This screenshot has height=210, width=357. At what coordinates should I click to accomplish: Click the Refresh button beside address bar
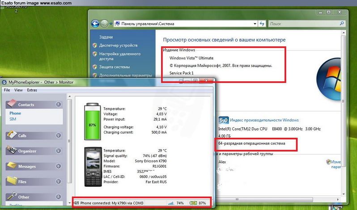[x=262, y=24]
